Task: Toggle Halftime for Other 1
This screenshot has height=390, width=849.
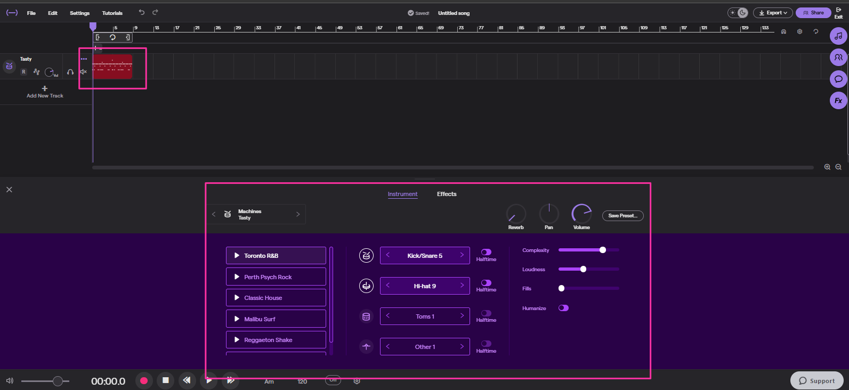Action: pyautogui.click(x=486, y=344)
